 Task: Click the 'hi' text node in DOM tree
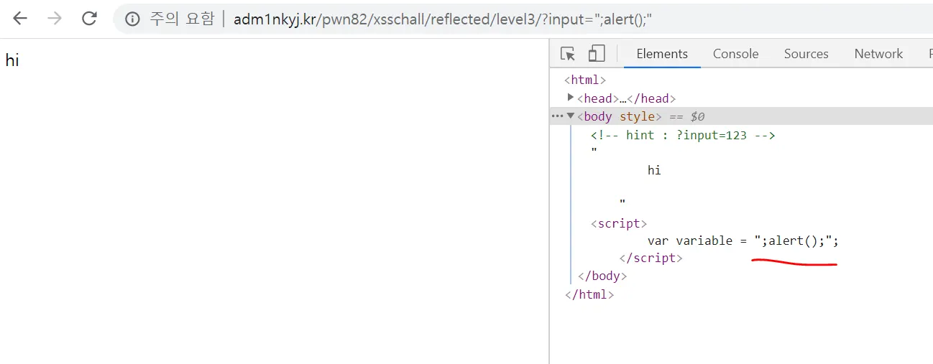point(654,170)
